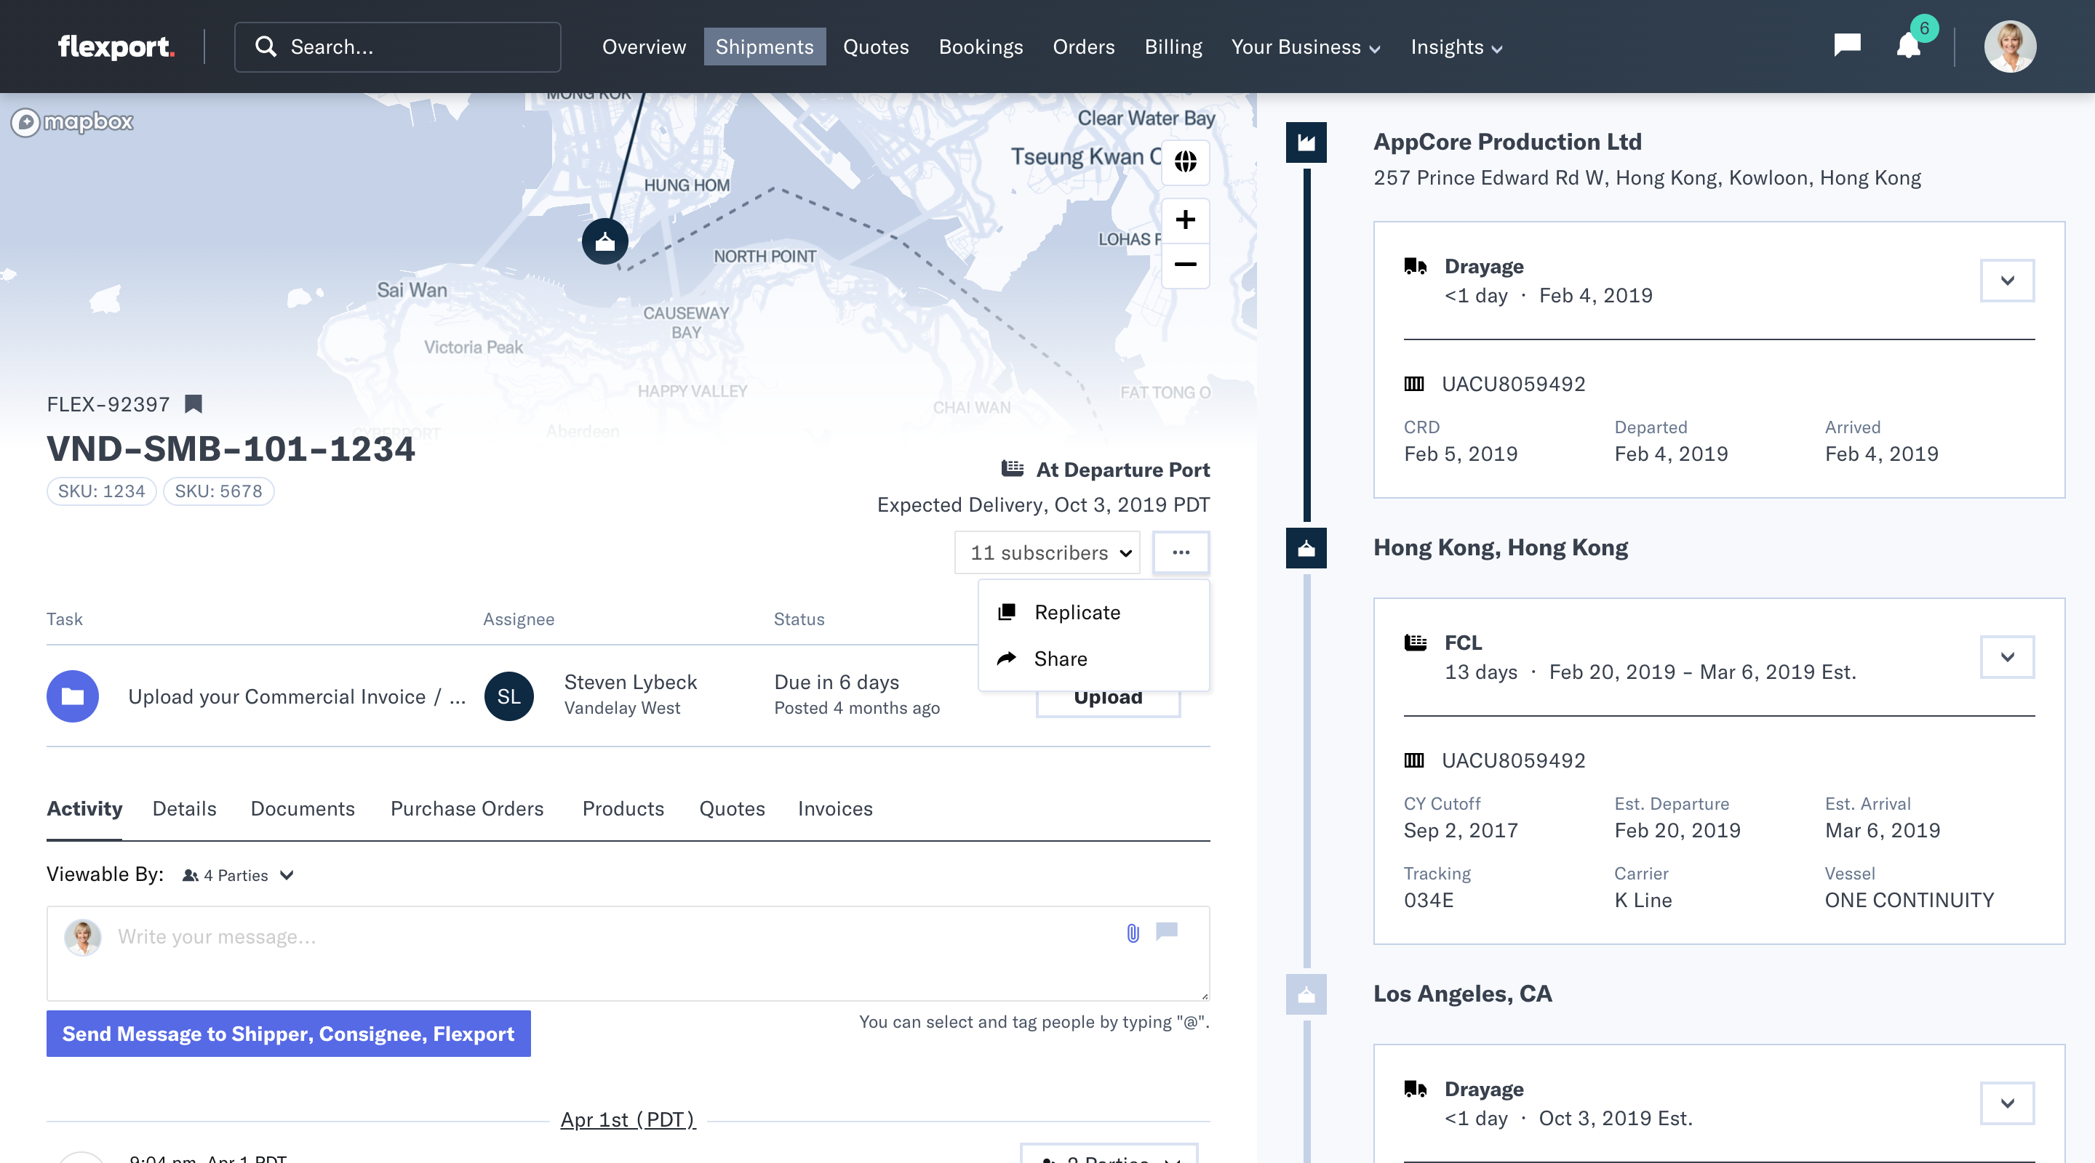Choose Replicate from the menu
The image size is (2095, 1163).
[x=1076, y=612]
